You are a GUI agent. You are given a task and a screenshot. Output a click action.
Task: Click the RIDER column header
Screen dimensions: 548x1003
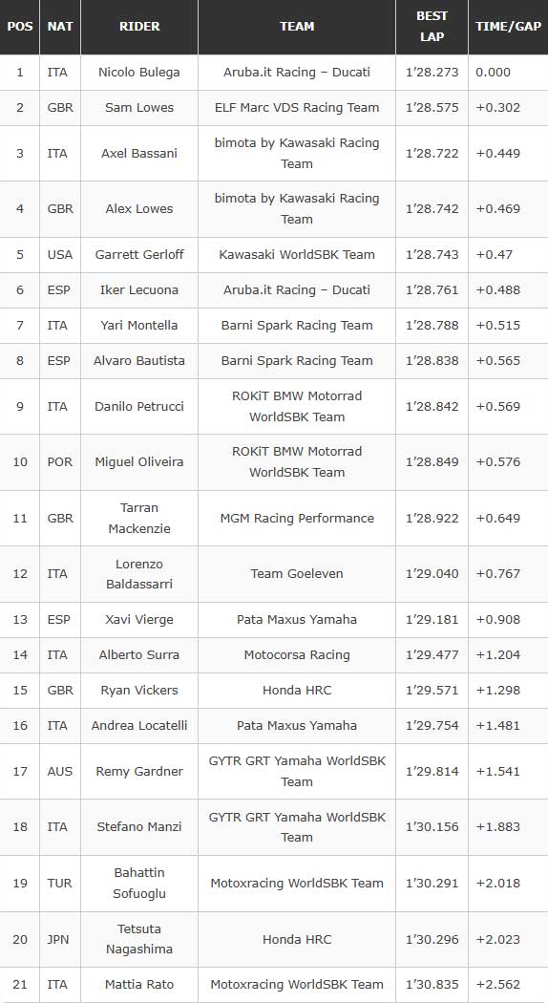pos(138,26)
